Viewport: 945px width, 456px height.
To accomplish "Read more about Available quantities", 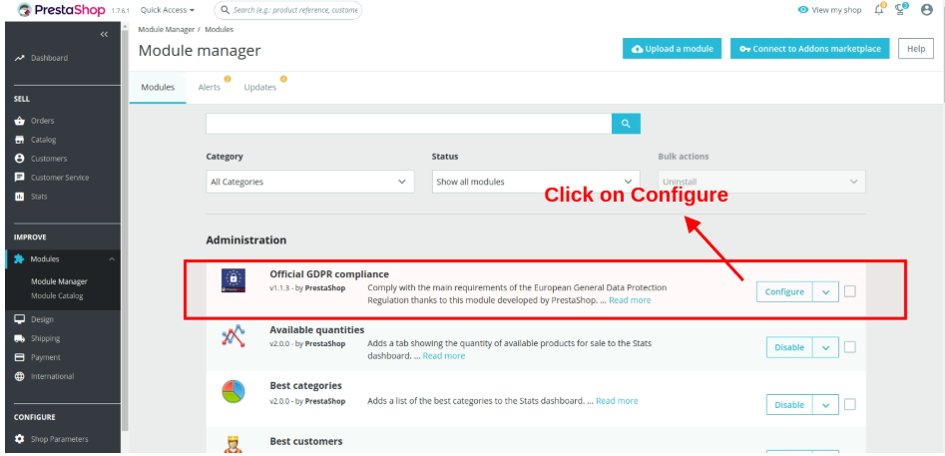I will [444, 356].
